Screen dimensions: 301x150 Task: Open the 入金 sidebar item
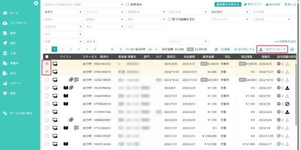pyautogui.click(x=13, y=53)
